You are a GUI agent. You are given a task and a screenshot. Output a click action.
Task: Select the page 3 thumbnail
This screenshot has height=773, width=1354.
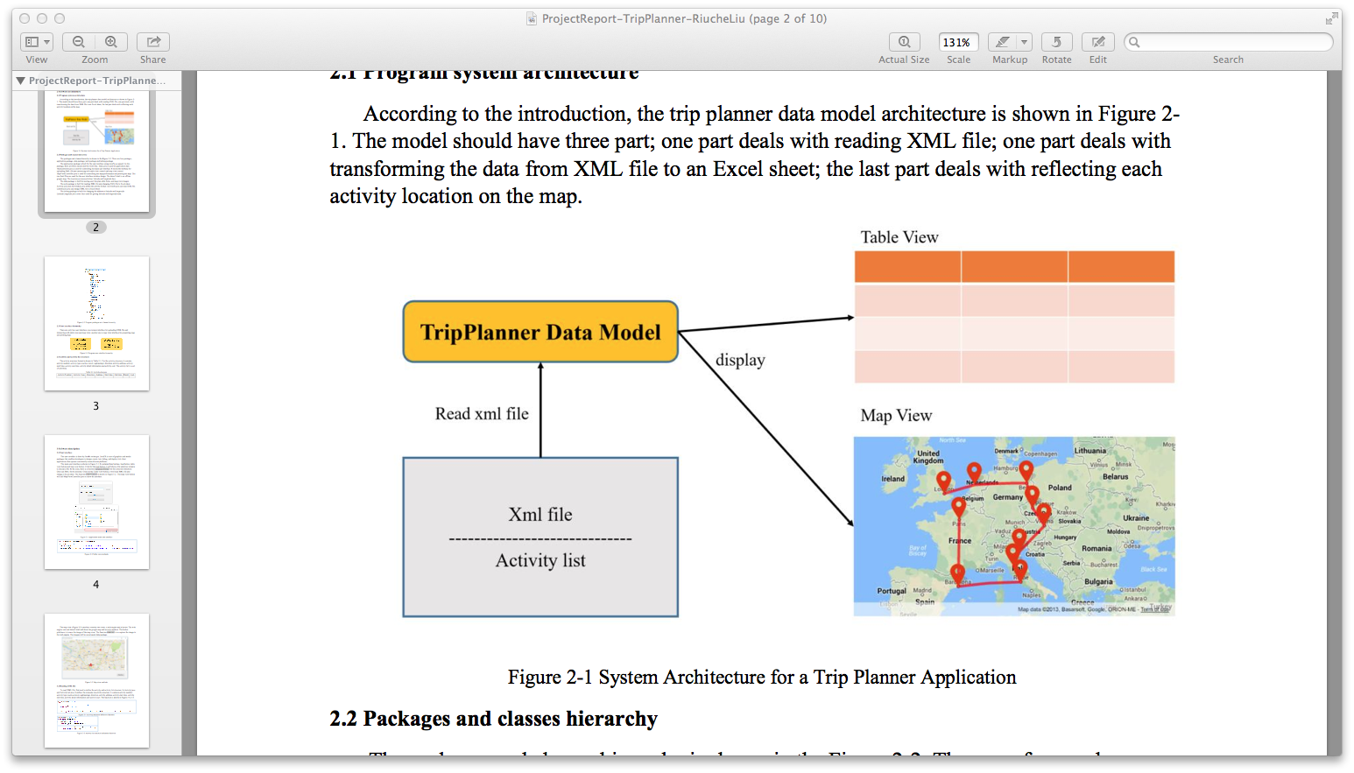pyautogui.click(x=96, y=323)
